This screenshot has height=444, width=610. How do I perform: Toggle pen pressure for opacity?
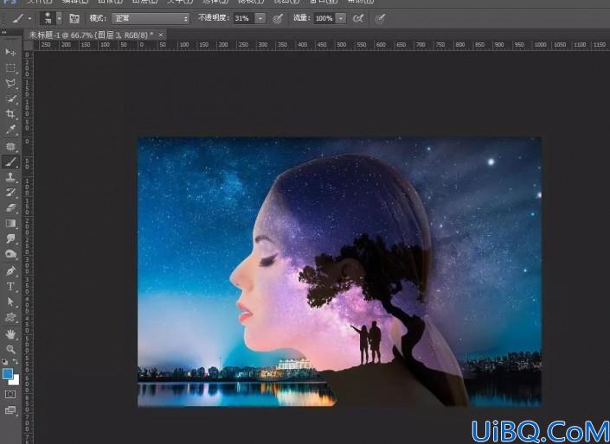click(278, 18)
